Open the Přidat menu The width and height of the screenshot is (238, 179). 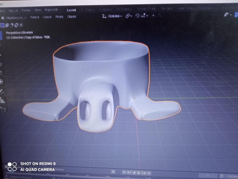coord(59,17)
